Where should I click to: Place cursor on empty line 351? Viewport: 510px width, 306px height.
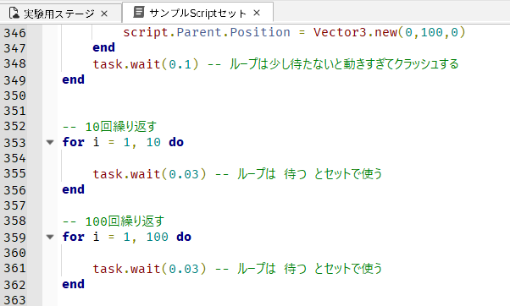coord(283,111)
